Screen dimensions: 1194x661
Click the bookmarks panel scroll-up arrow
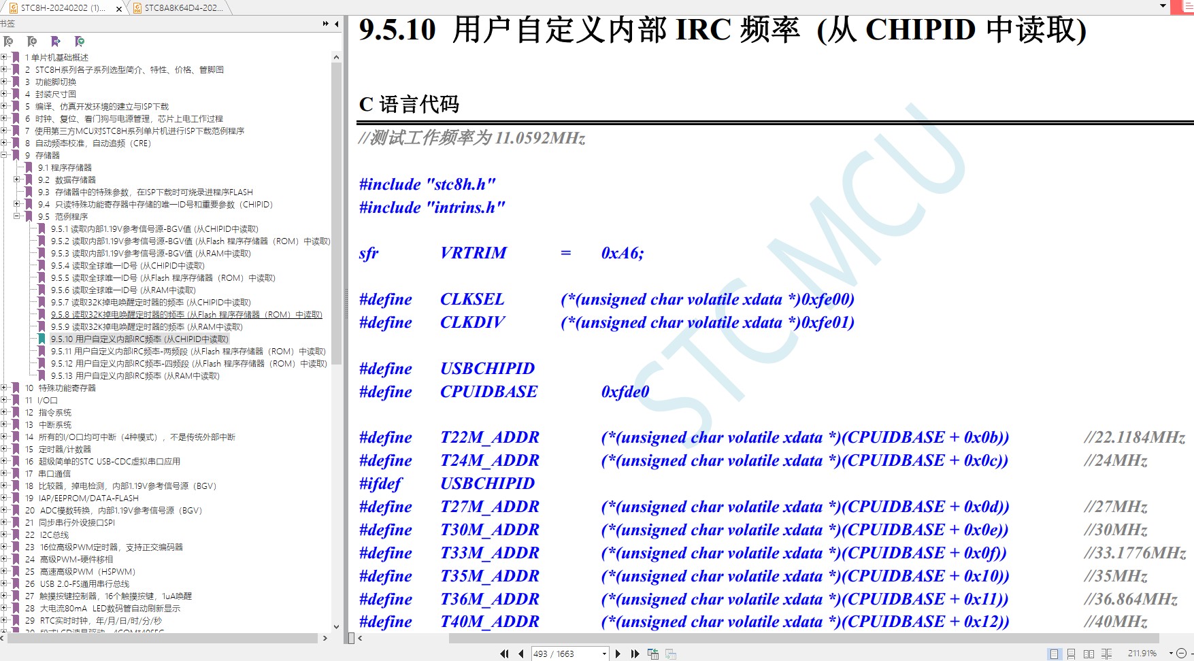336,57
